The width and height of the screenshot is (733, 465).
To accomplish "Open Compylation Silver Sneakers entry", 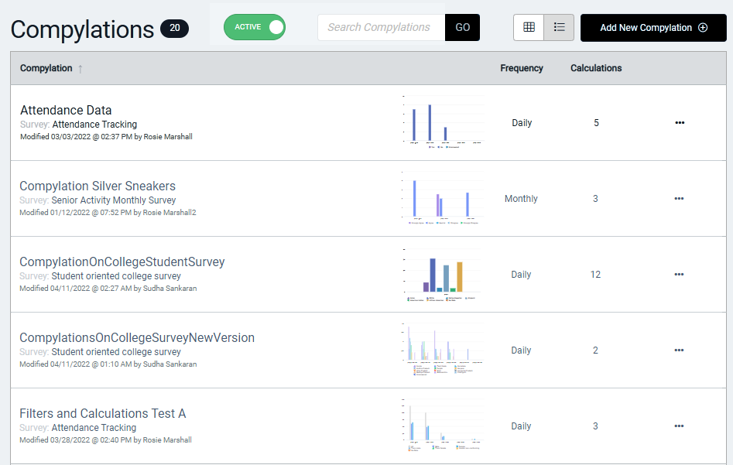I will (98, 186).
